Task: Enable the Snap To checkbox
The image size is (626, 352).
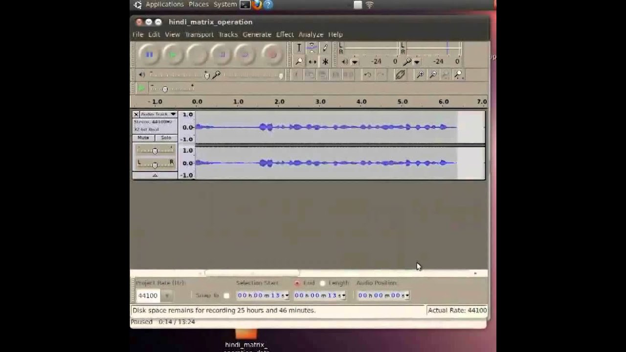Action: (x=226, y=295)
